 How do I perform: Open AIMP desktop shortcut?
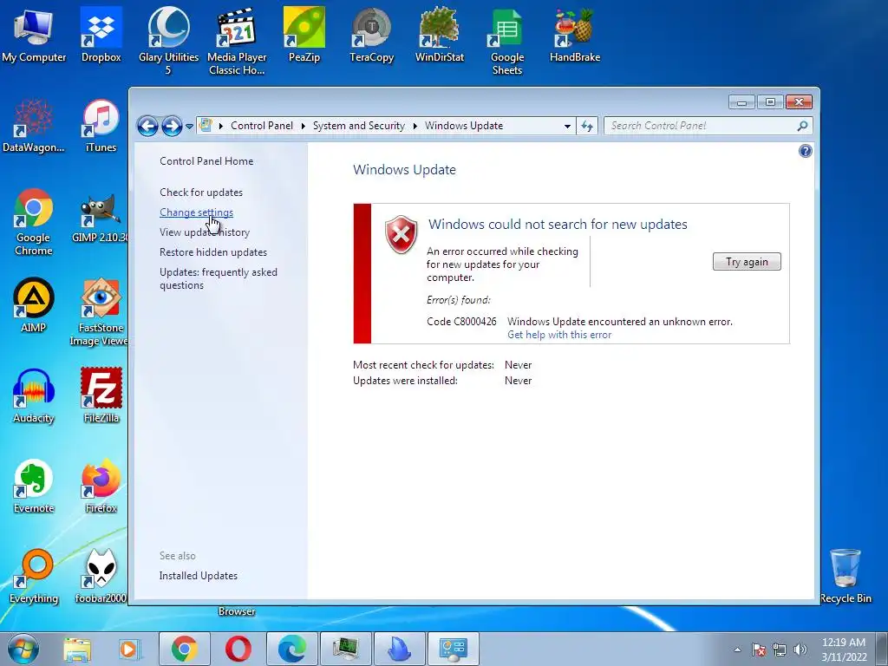[x=34, y=306]
